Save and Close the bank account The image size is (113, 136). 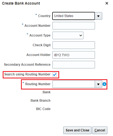[77, 130]
